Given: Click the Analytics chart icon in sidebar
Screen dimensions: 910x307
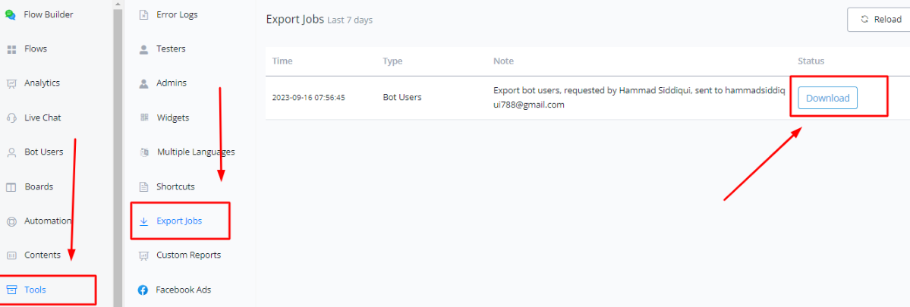Looking at the screenshot, I should pos(11,83).
